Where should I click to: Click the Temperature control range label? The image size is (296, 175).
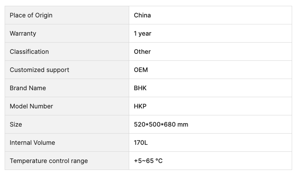[x=48, y=161]
